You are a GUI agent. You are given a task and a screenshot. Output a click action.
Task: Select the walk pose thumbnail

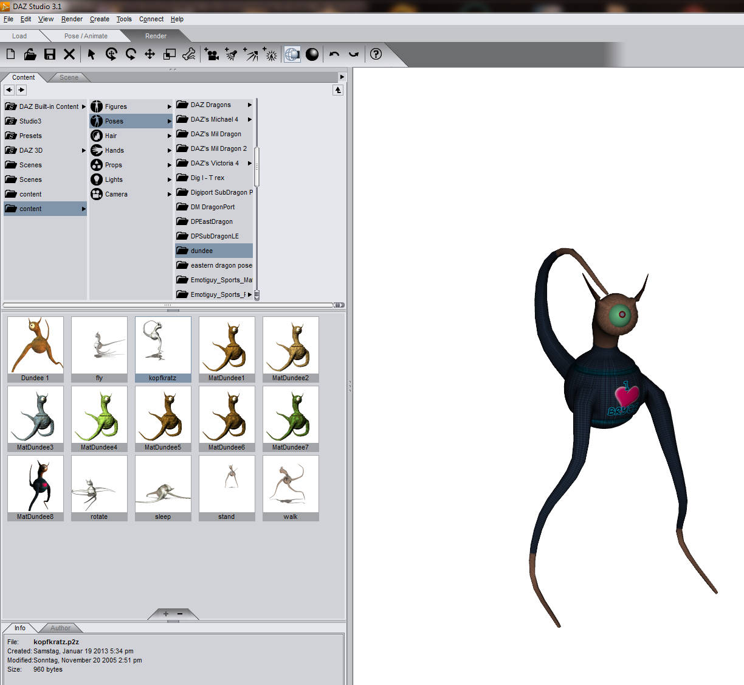point(291,488)
